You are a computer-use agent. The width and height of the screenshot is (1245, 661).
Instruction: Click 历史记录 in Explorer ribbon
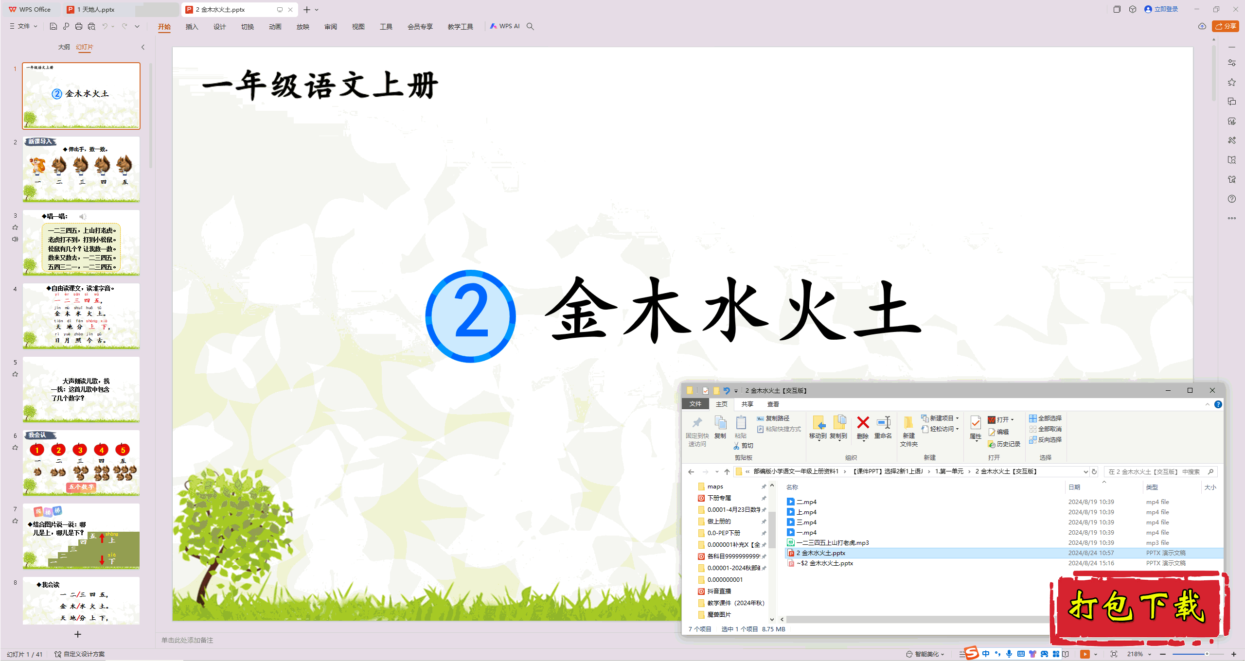click(1004, 444)
